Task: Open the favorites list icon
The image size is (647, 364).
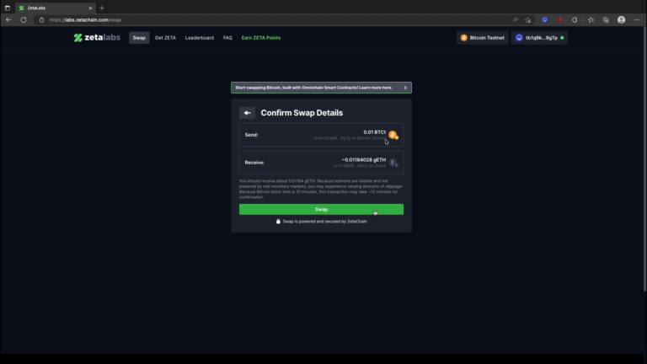Action: click(x=591, y=20)
